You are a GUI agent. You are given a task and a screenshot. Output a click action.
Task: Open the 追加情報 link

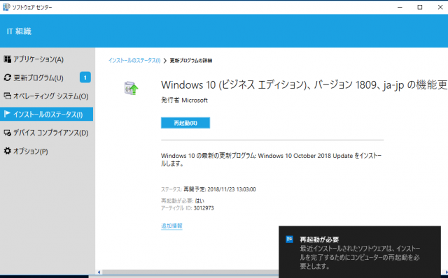tap(171, 226)
